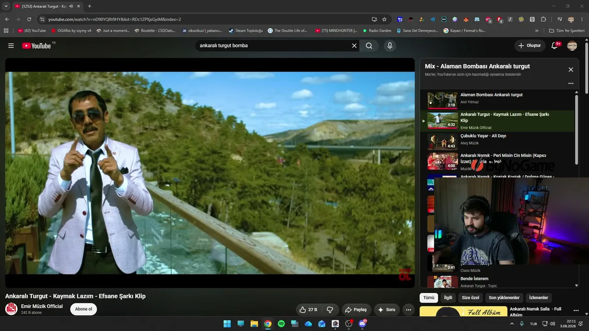Image resolution: width=589 pixels, height=331 pixels.
Task: Open options for Ankaralı Namık Salla video
Action: pyautogui.click(x=576, y=310)
